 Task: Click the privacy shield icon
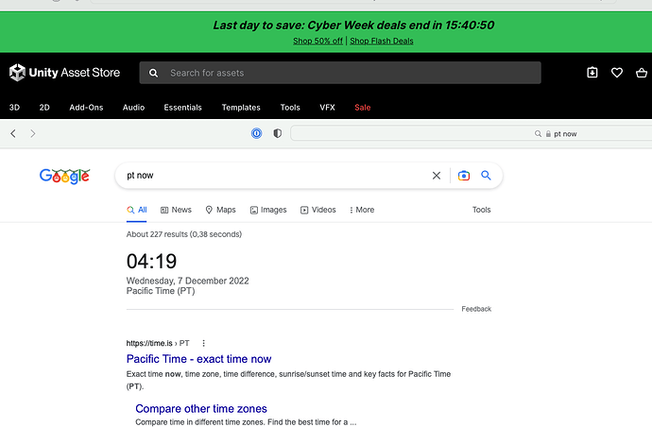(277, 133)
